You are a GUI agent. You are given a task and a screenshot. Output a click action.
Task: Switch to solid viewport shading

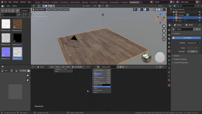pos(157,9)
